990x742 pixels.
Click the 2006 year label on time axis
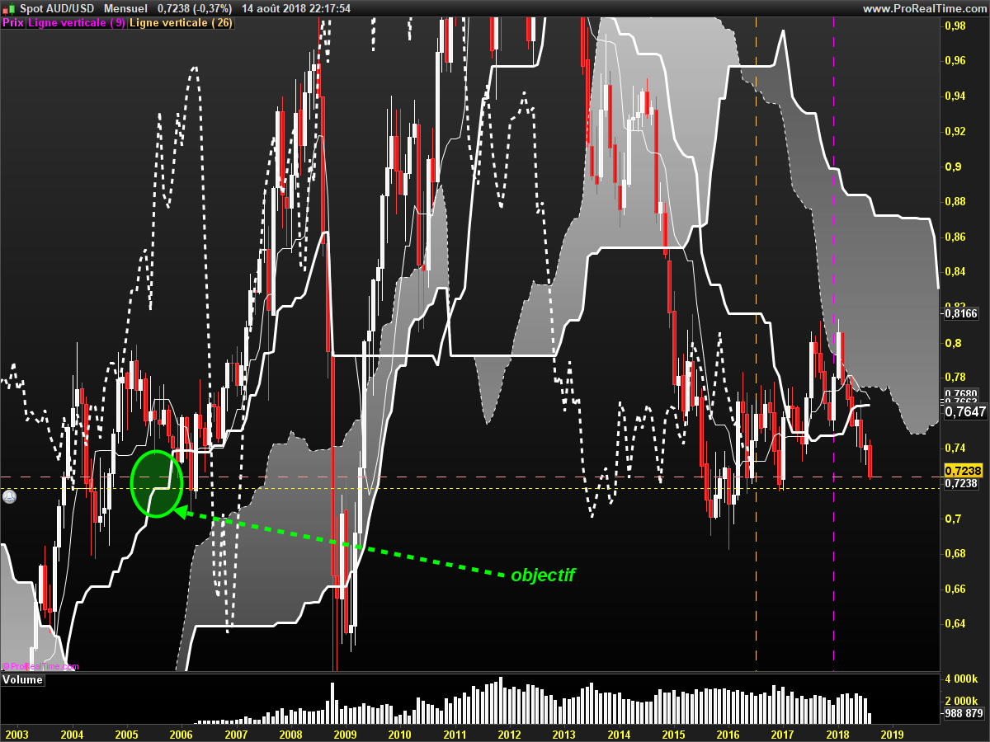pyautogui.click(x=181, y=734)
